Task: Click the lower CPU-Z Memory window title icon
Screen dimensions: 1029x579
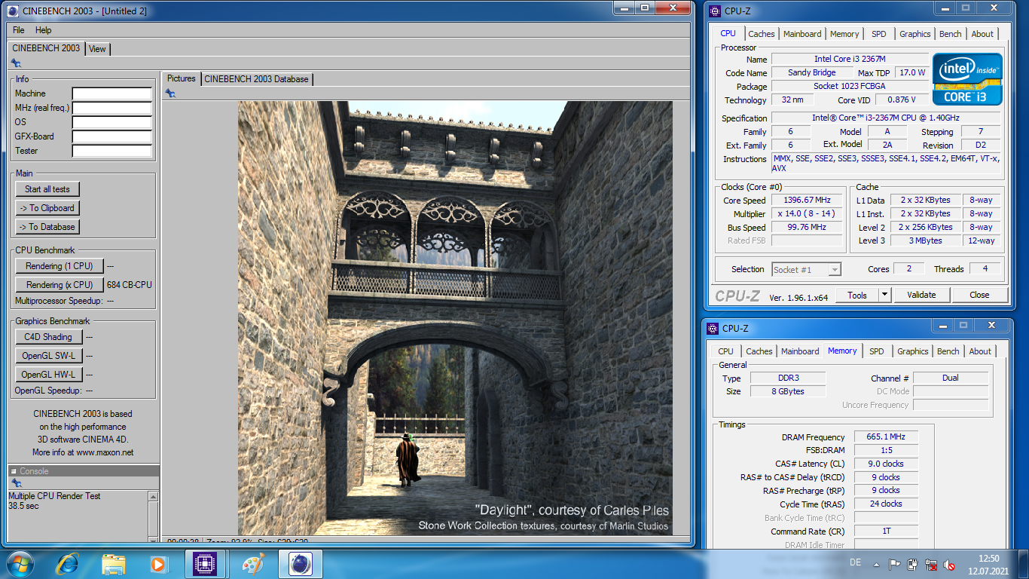Action: coord(712,328)
